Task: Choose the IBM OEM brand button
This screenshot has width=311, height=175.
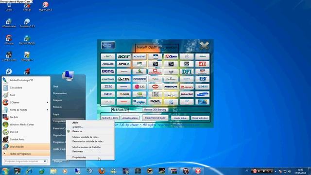Action: pos(108,87)
